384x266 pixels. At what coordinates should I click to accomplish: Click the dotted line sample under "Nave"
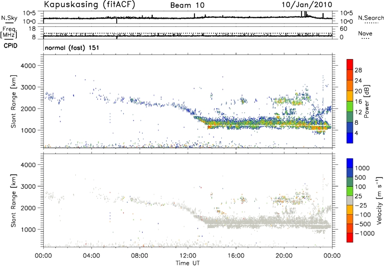[x=366, y=39]
